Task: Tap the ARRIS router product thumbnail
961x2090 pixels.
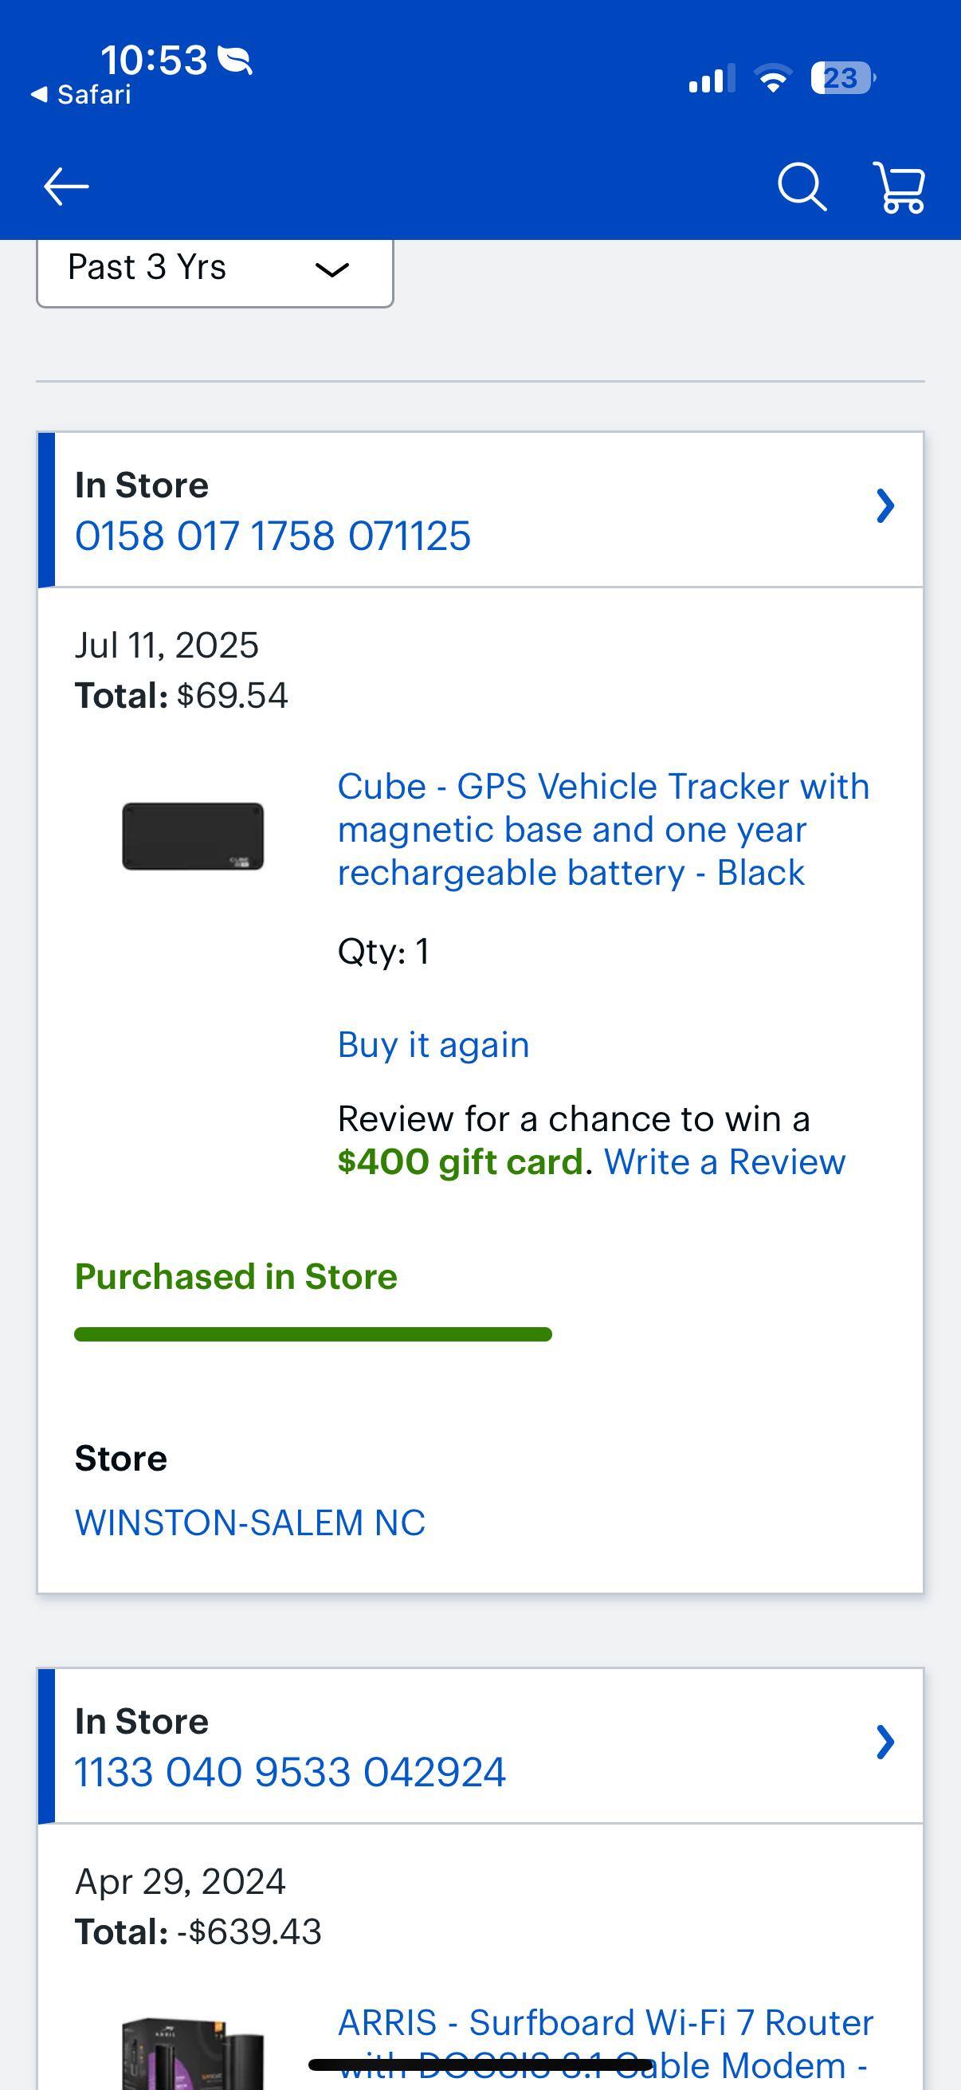Action: (x=194, y=2045)
